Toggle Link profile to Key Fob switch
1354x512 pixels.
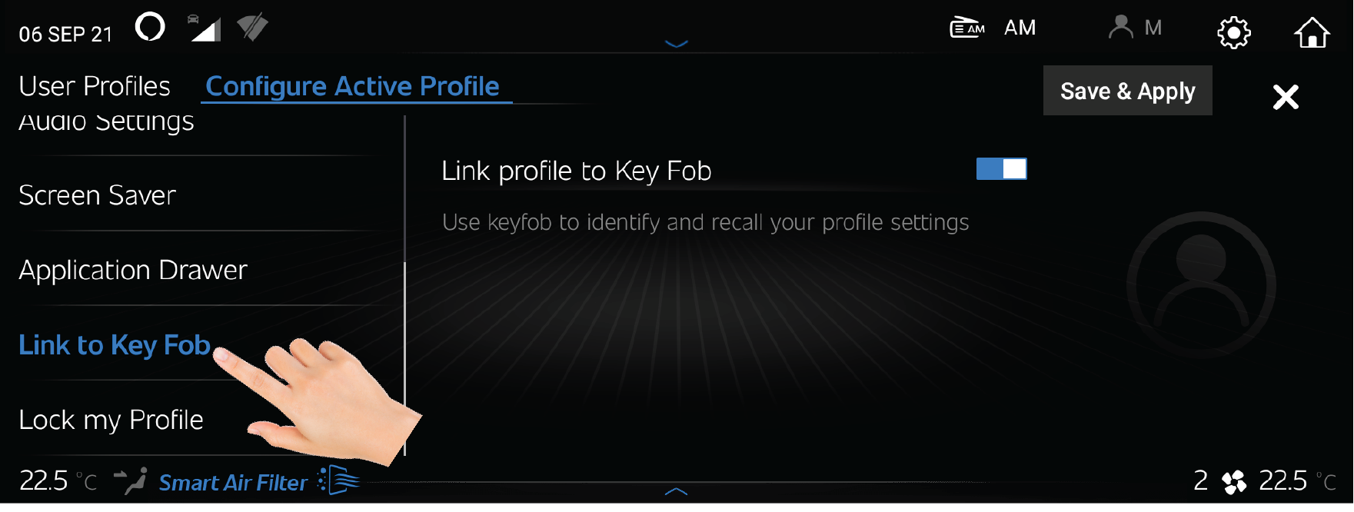click(1001, 169)
